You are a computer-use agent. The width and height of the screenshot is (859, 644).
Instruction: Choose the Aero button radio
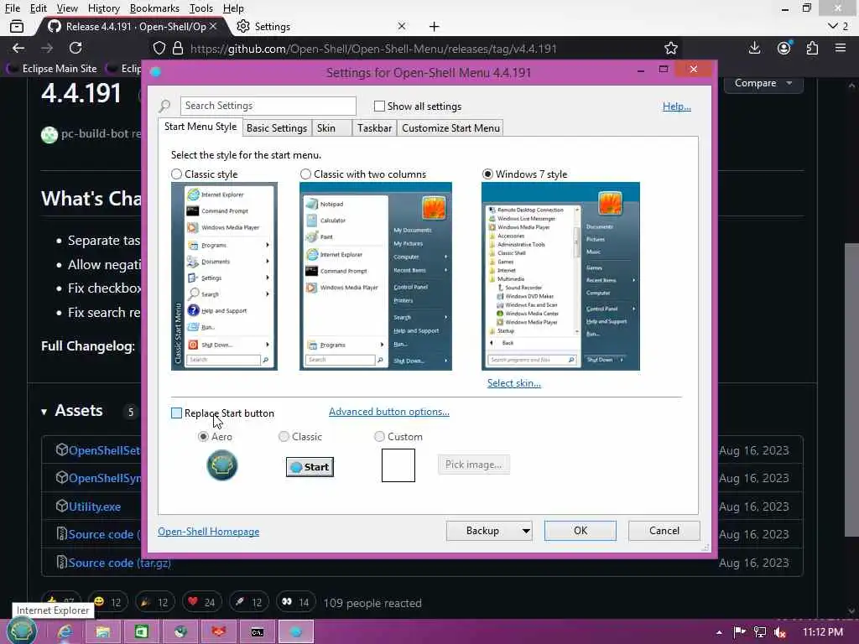click(203, 436)
